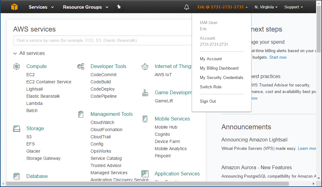Select My Account from menu

(x=211, y=59)
